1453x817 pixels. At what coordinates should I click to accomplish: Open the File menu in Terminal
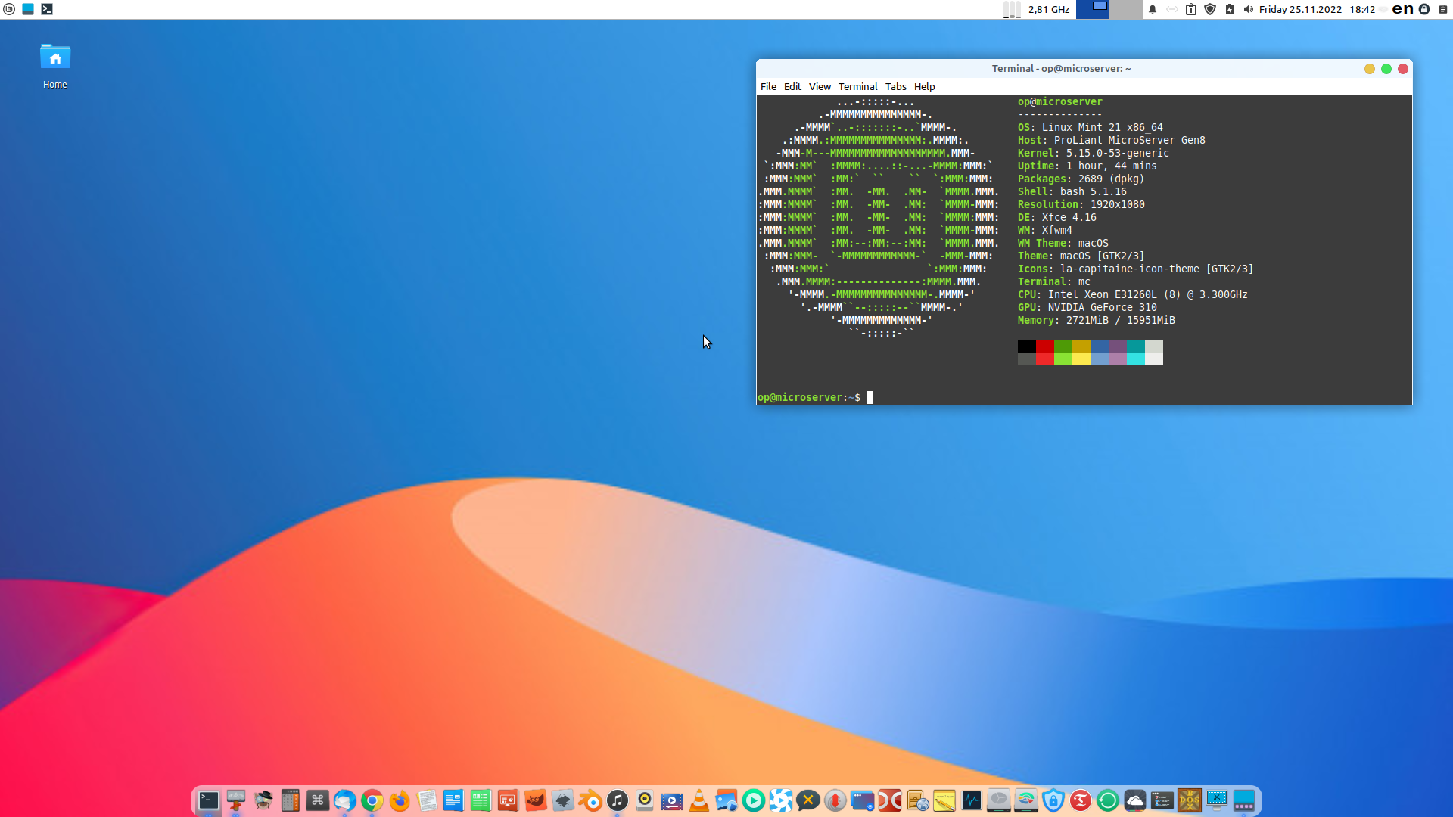pos(768,86)
